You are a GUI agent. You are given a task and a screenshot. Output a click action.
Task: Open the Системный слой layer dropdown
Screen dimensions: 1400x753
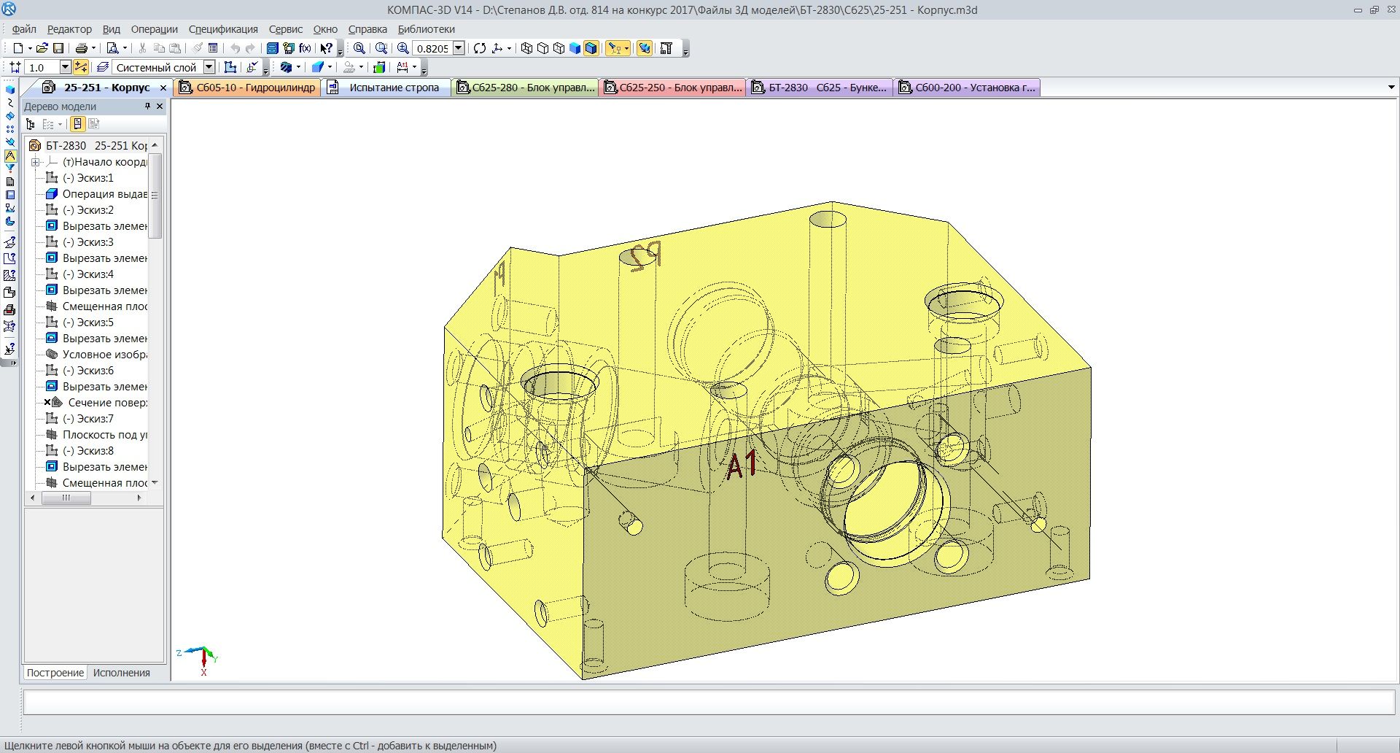tap(209, 67)
